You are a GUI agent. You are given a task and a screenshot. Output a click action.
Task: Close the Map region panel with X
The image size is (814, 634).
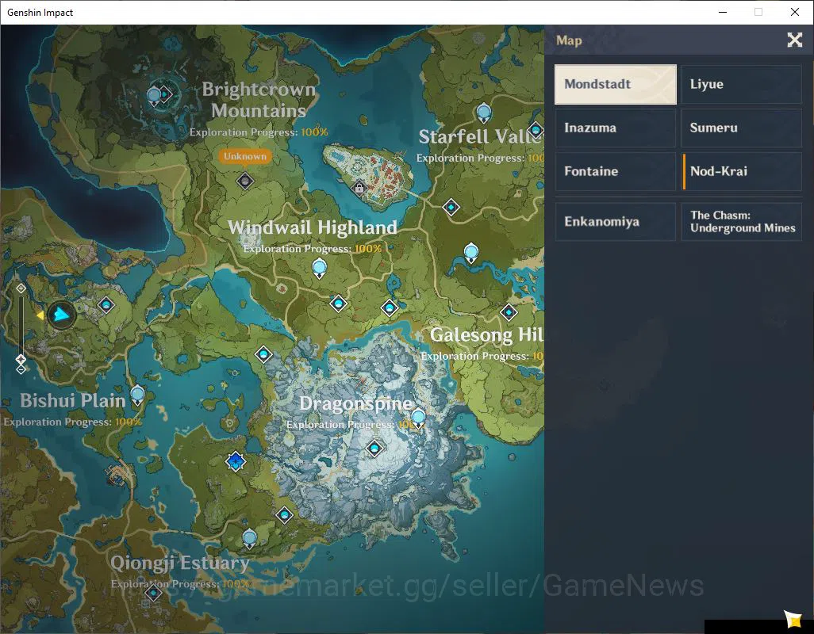click(794, 40)
